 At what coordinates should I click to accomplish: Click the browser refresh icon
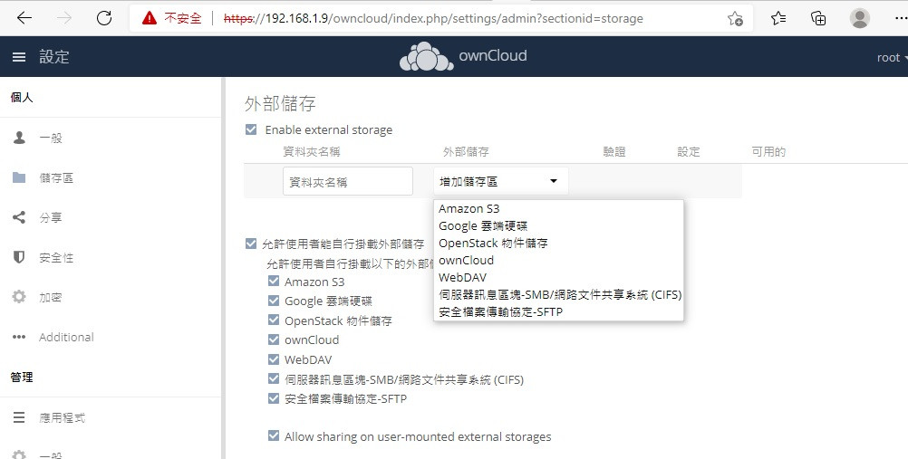click(104, 18)
